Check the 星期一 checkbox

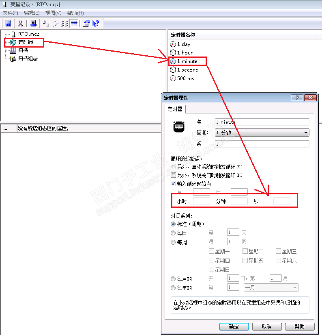[x=211, y=251]
